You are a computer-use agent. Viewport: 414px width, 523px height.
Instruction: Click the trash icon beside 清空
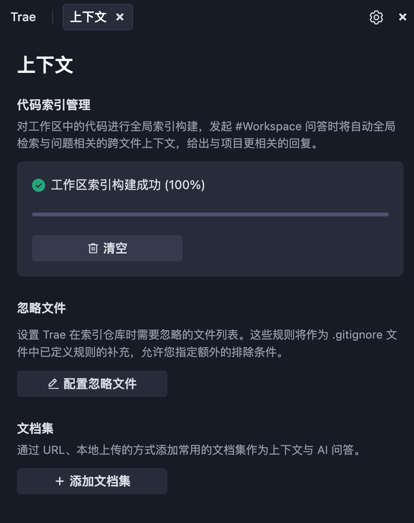click(93, 248)
